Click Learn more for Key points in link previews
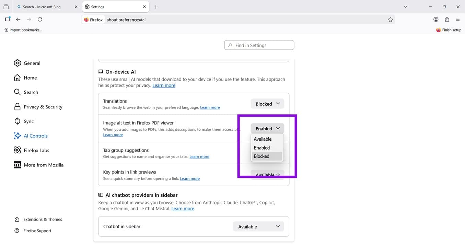 coord(190,179)
